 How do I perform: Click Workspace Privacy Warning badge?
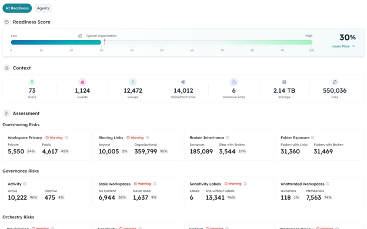54,137
